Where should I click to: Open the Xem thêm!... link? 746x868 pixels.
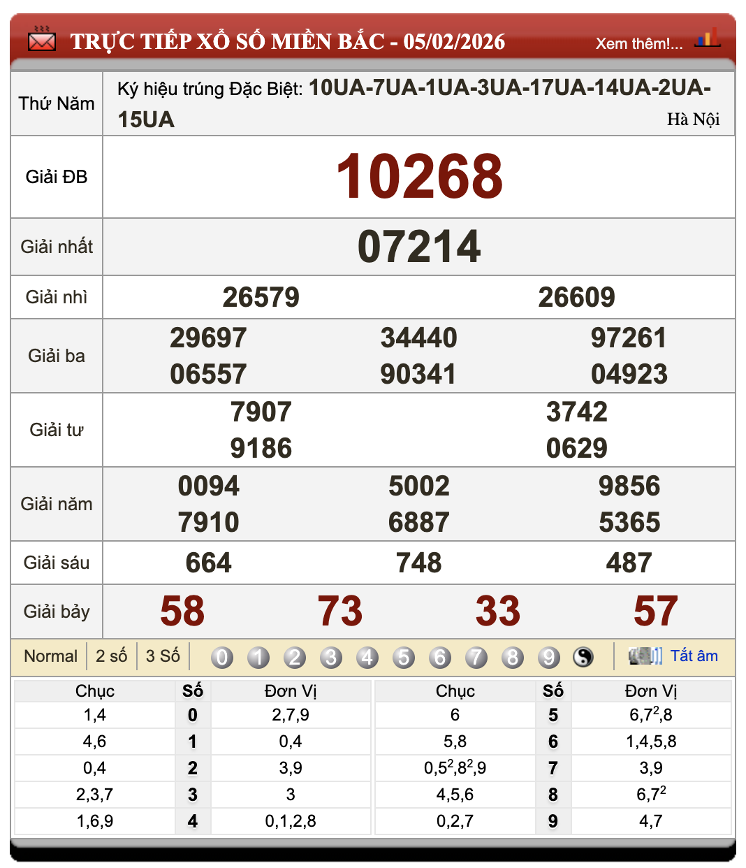(638, 43)
